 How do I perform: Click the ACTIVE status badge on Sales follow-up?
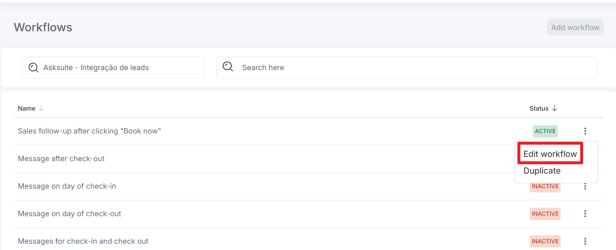pos(545,131)
